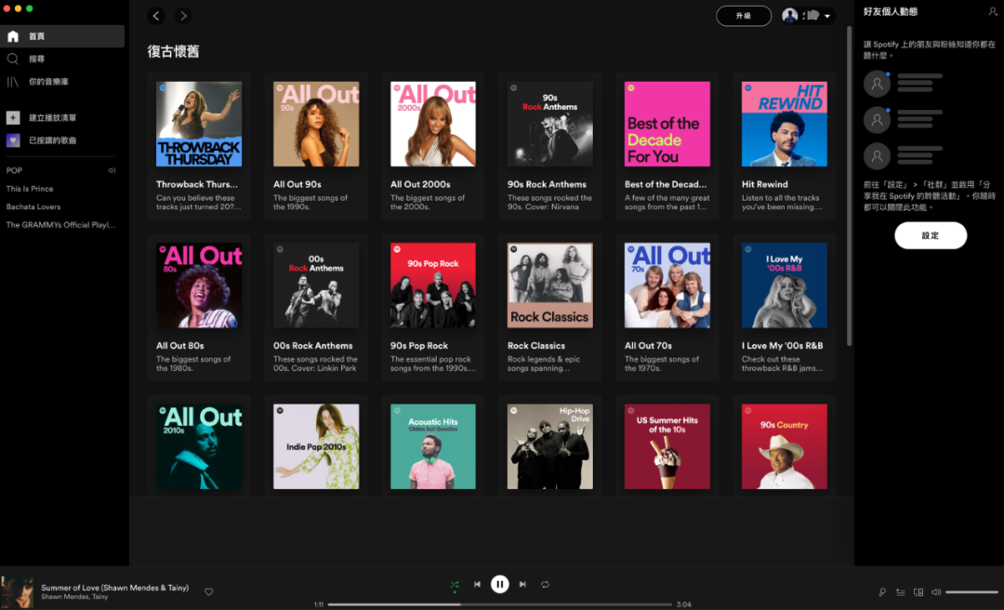This screenshot has width=1004, height=610.
Task: Open the Rock Classics playlist cover
Action: (x=549, y=285)
